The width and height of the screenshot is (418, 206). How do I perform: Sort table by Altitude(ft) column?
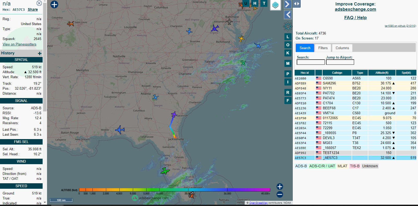(382, 73)
